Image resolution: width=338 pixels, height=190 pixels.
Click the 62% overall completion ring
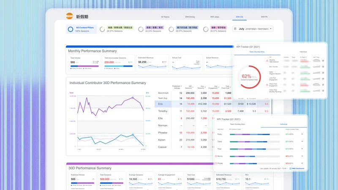(x=249, y=77)
